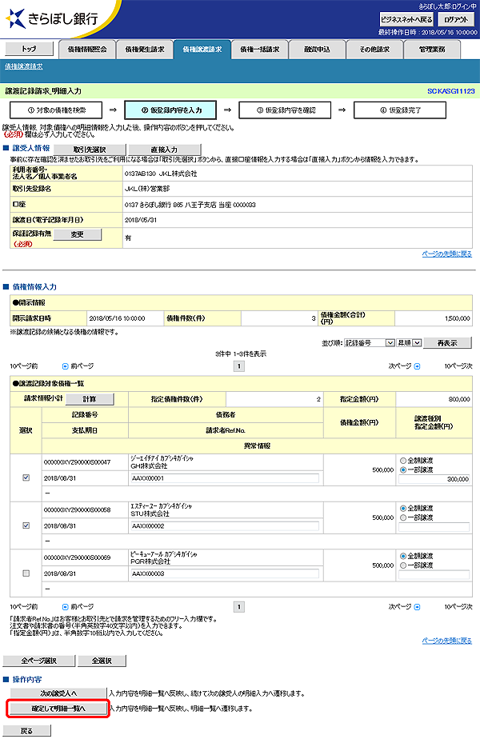480x743 pixels.
Task: Open the 昇順 sort order dropdown
Action: pyautogui.click(x=409, y=342)
